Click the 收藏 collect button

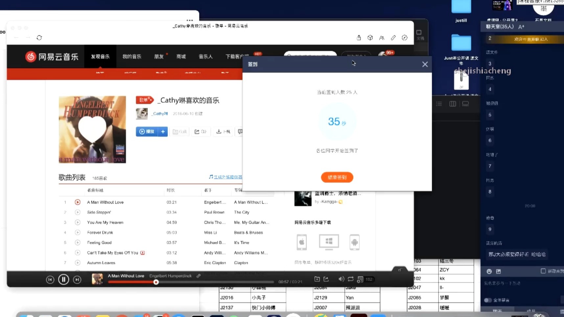click(180, 132)
